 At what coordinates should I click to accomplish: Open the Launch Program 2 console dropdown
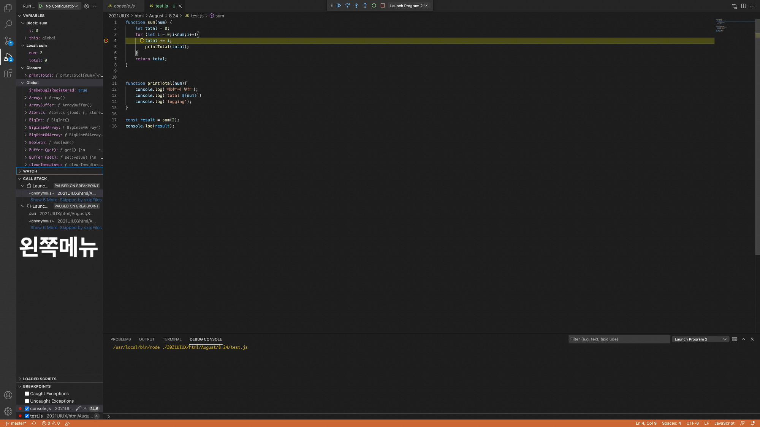click(x=700, y=339)
